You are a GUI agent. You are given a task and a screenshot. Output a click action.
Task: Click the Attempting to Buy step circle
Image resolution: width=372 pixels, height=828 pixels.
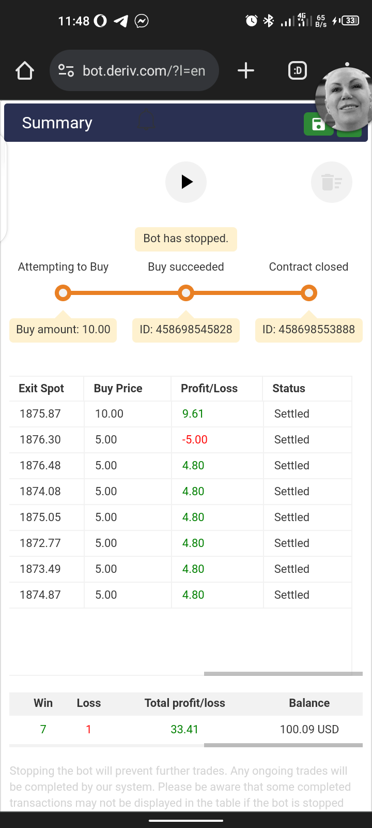[x=63, y=293]
